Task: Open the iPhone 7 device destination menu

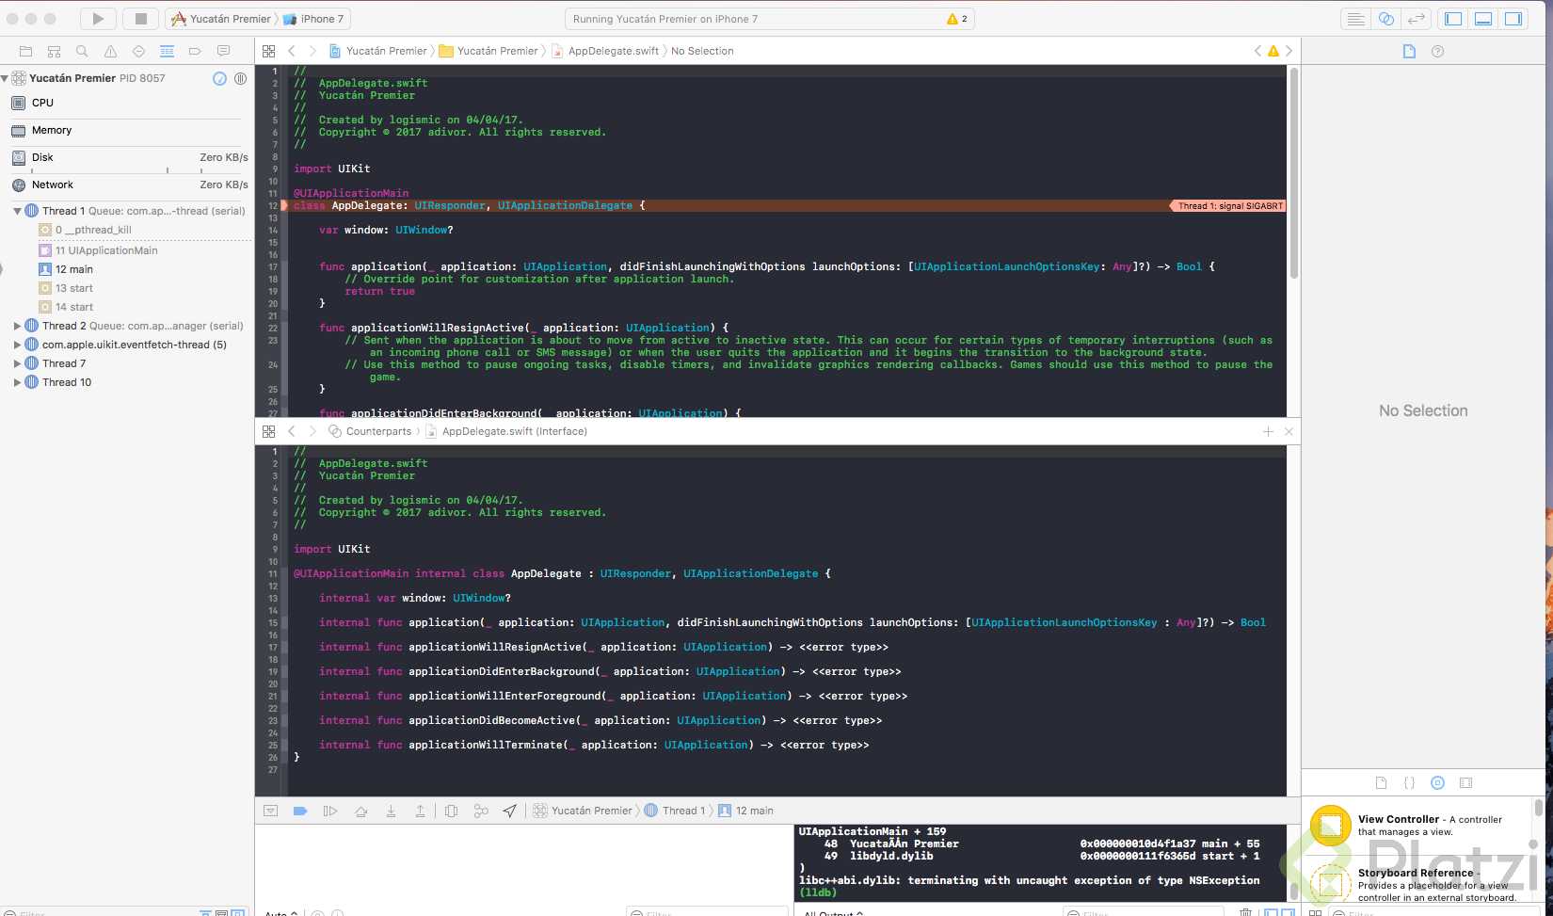Action: (321, 19)
